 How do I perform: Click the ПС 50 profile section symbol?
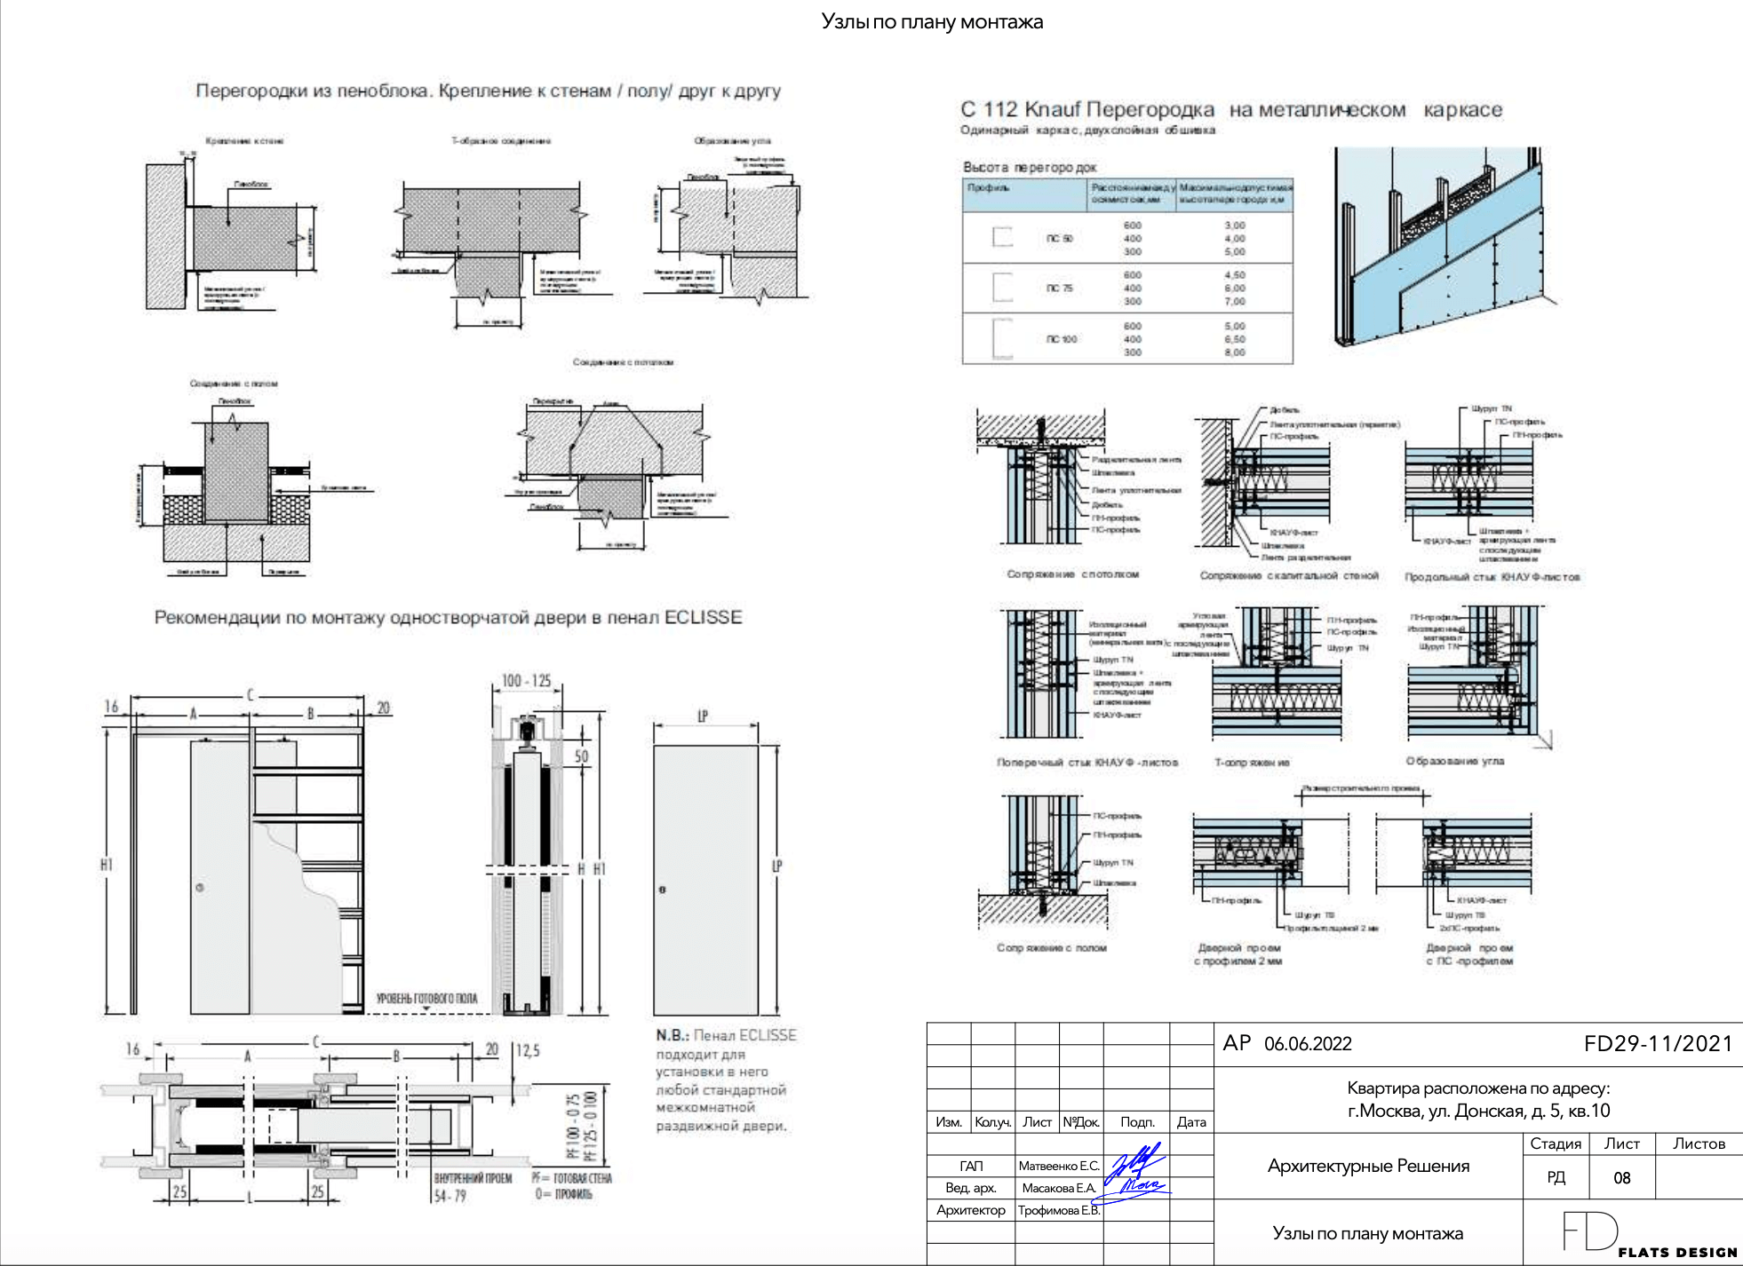click(x=1003, y=238)
